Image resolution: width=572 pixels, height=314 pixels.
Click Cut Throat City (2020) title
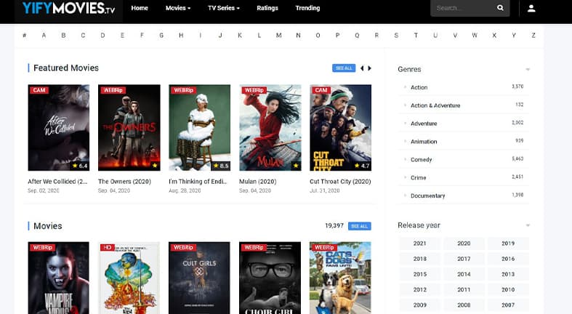tap(340, 182)
